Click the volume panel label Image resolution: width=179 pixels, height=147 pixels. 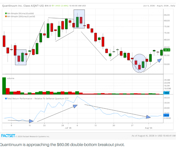click(x=11, y=78)
